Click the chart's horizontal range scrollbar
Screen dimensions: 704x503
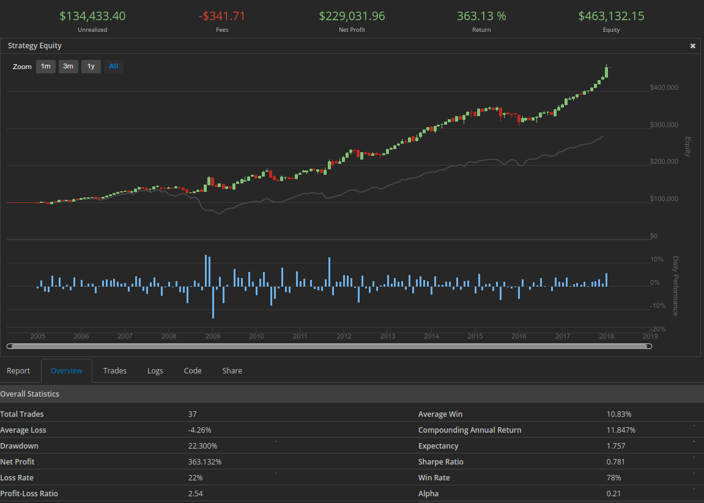click(x=329, y=347)
